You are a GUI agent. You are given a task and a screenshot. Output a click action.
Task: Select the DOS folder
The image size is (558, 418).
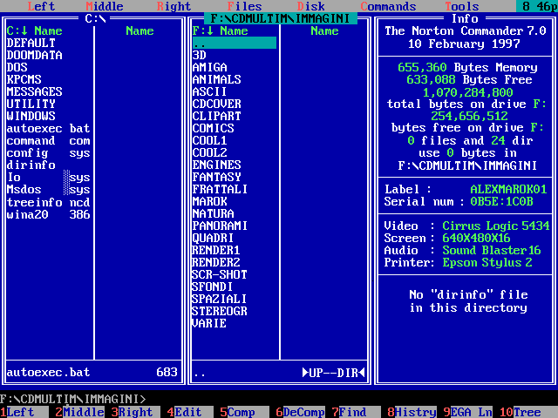(17, 67)
